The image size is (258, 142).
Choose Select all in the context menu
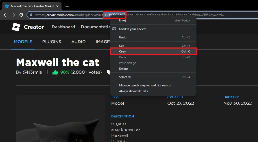point(153,77)
